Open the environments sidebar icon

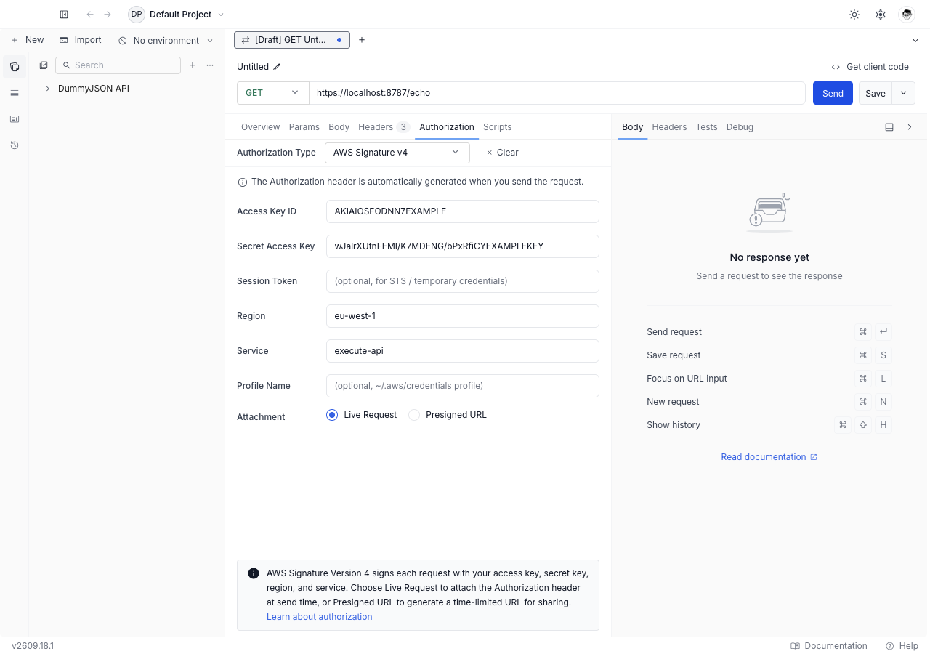coord(15,93)
